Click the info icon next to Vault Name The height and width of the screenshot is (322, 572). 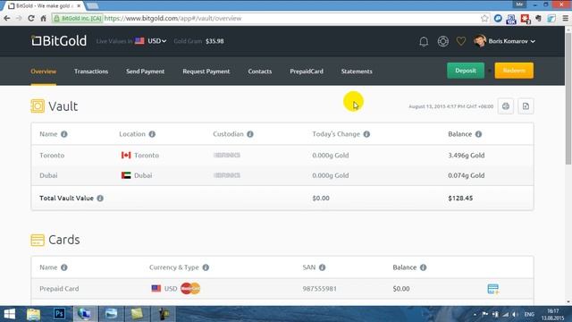63,134
